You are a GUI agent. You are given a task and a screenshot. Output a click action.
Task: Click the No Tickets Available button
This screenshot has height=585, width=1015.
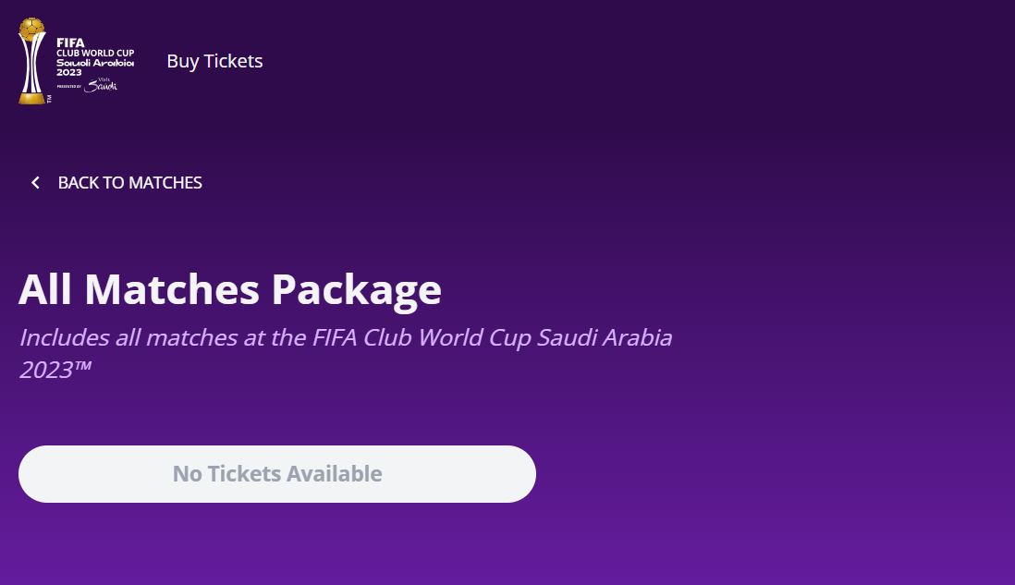pyautogui.click(x=277, y=474)
